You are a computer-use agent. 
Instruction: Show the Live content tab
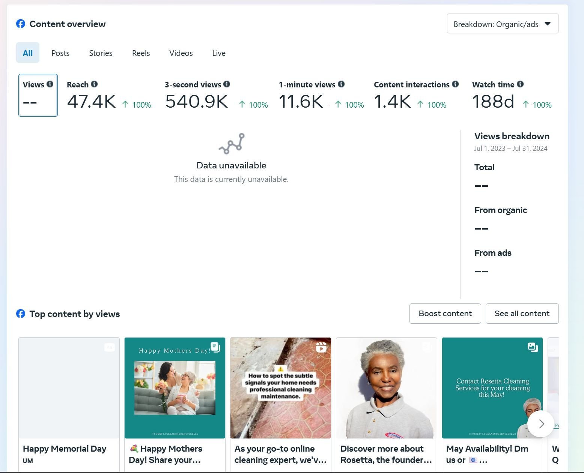click(219, 53)
